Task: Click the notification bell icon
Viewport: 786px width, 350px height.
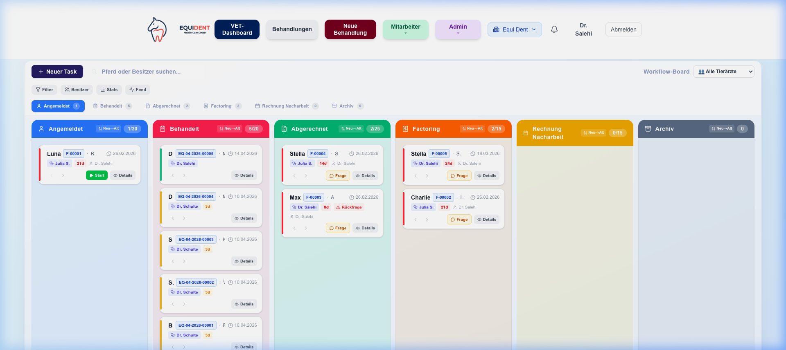Action: tap(554, 29)
